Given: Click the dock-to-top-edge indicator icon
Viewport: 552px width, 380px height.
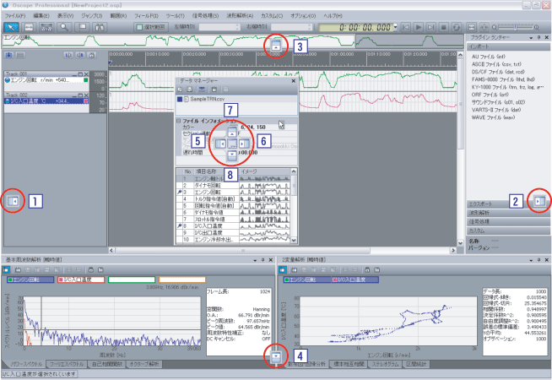Looking at the screenshot, I should coord(276,46).
